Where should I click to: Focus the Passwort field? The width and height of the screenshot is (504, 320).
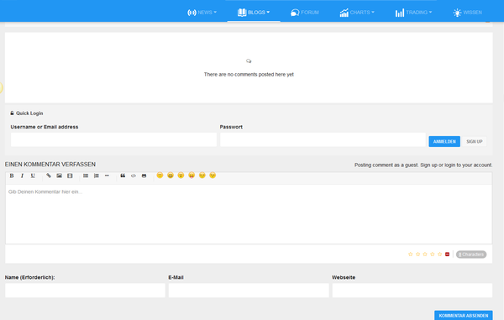pyautogui.click(x=323, y=139)
